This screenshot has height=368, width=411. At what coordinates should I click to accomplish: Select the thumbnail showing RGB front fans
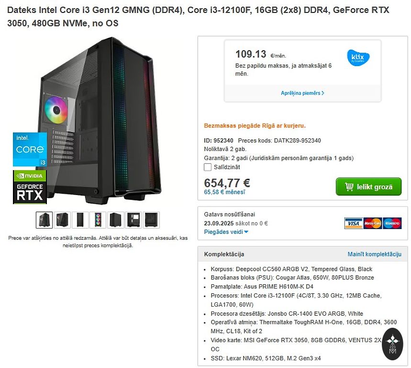click(x=98, y=219)
